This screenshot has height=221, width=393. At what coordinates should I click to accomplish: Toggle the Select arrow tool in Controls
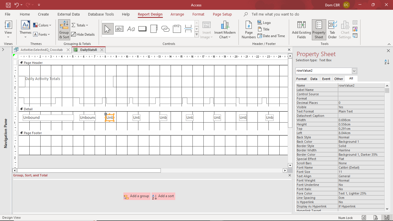[108, 28]
